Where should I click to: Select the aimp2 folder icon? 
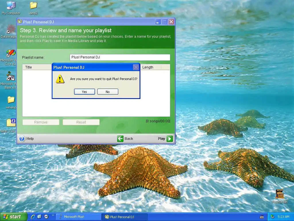click(33, 8)
